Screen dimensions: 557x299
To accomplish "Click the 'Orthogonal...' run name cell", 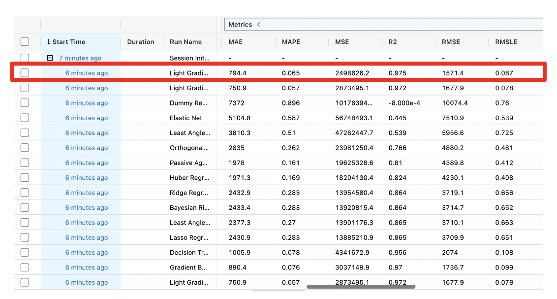I will [x=189, y=148].
